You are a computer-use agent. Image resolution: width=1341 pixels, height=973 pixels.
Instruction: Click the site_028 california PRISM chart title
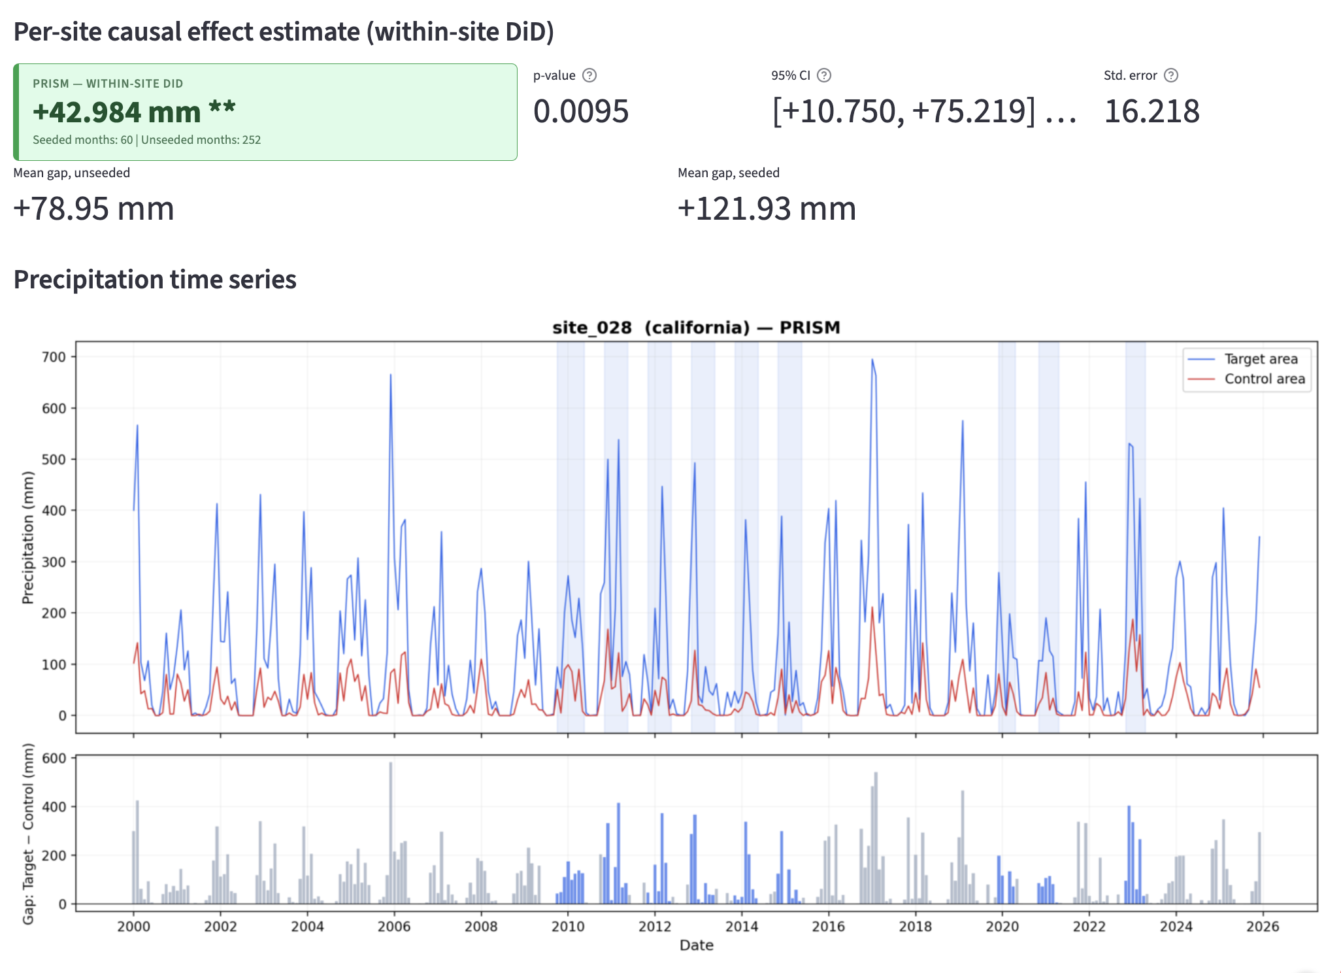tap(696, 327)
